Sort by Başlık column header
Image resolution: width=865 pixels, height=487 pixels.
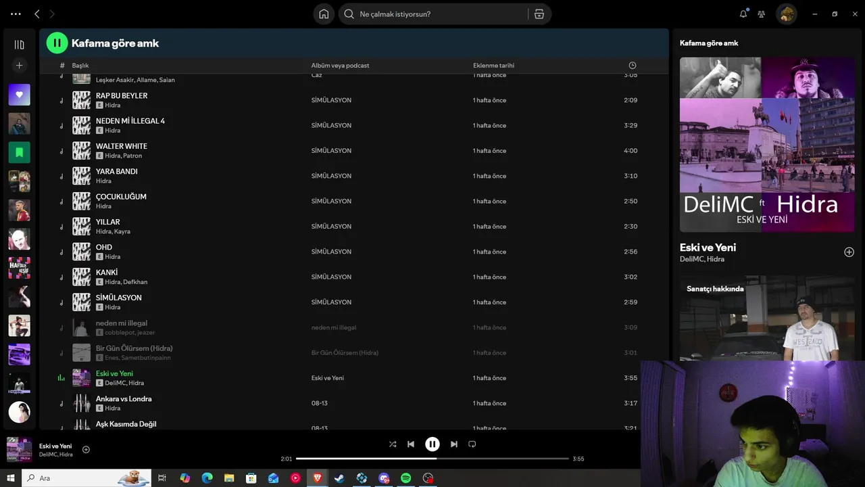click(x=80, y=66)
